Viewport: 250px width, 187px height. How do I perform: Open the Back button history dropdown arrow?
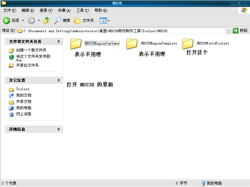pos(23,20)
